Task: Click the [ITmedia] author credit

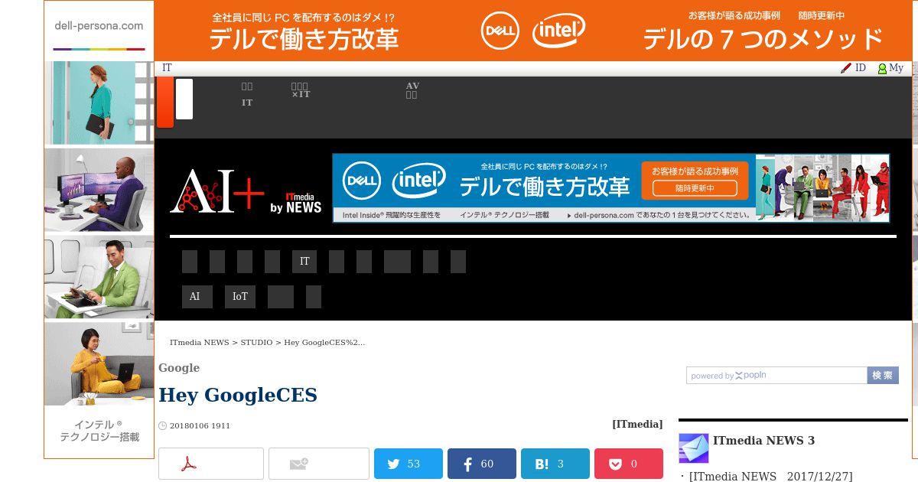Action: tap(637, 424)
